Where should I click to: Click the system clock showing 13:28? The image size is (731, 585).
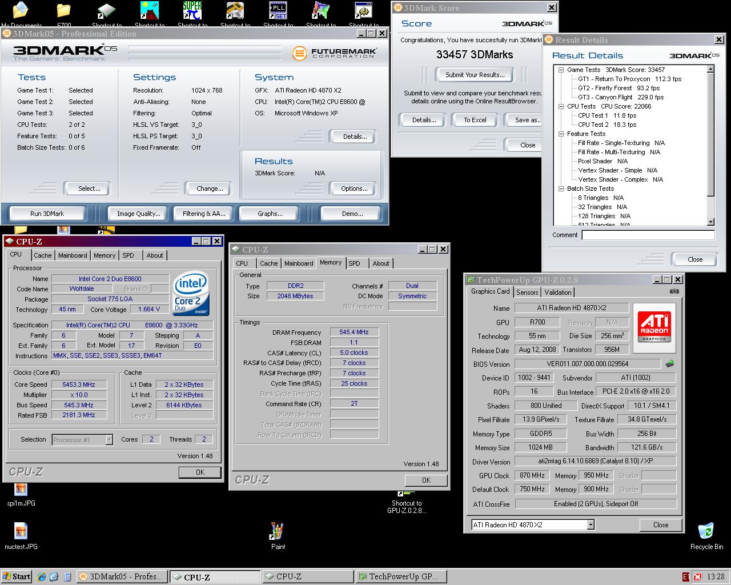click(715, 576)
